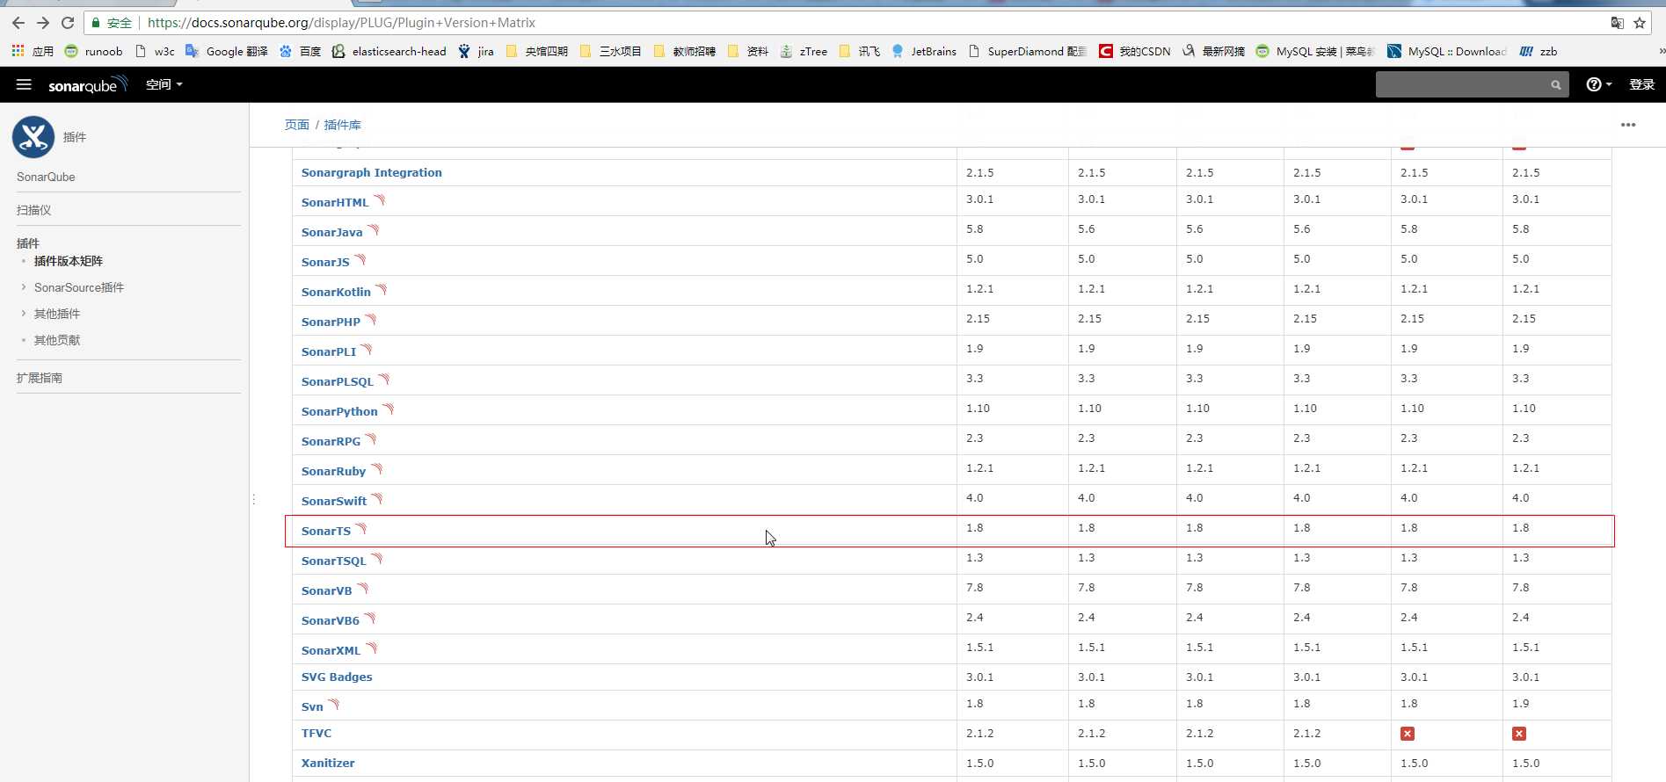This screenshot has height=782, width=1666.
Task: Open the 资料 bookmark folder
Action: (x=747, y=51)
